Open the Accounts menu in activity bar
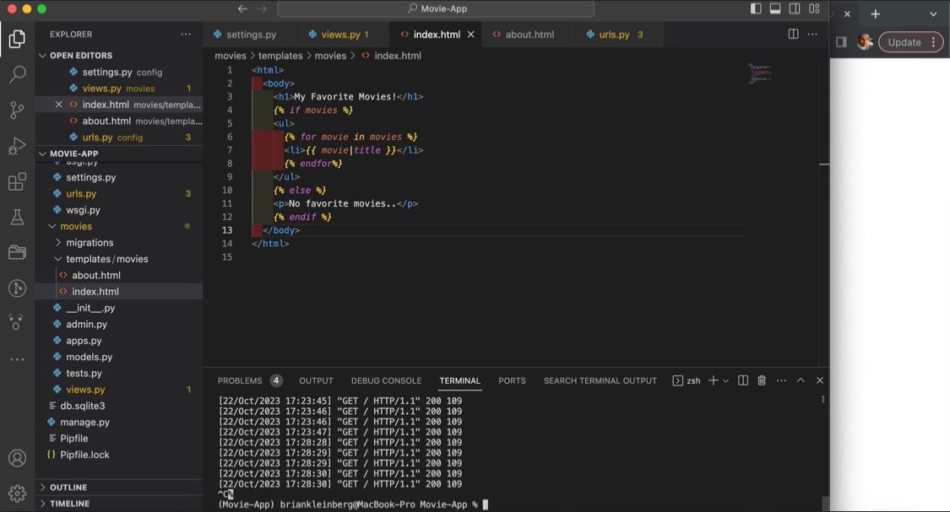Viewport: 950px width, 512px height. (x=17, y=458)
